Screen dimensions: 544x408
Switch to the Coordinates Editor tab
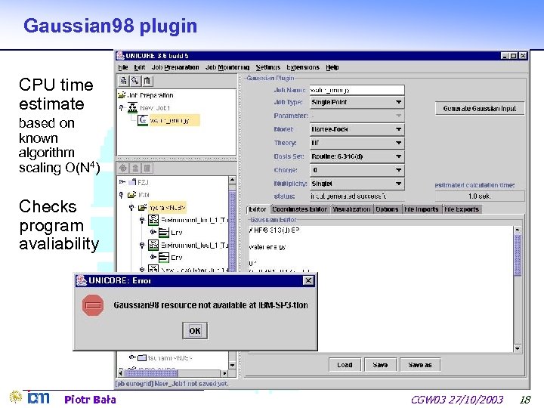coord(299,209)
